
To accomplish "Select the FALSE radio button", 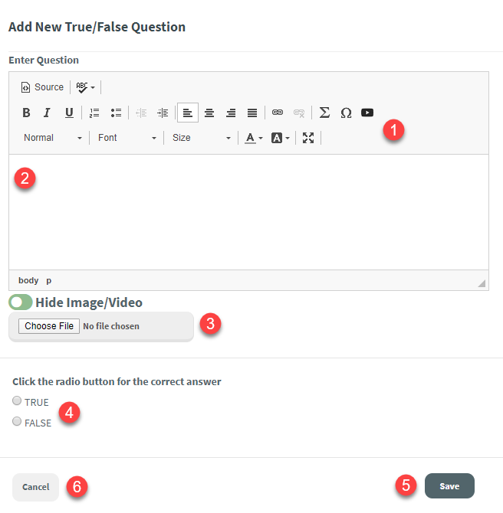I will tap(18, 421).
